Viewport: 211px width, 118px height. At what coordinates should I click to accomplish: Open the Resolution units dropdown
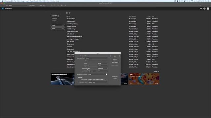[103, 69]
